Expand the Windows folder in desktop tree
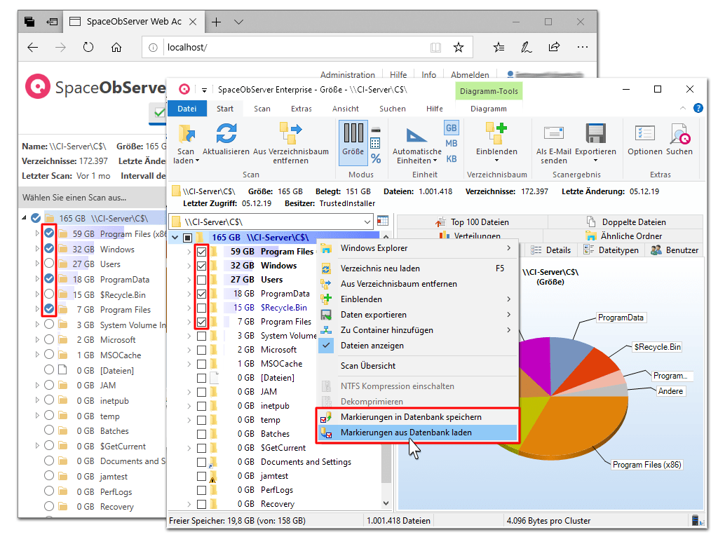Image resolution: width=718 pixels, height=558 pixels. coord(189,266)
